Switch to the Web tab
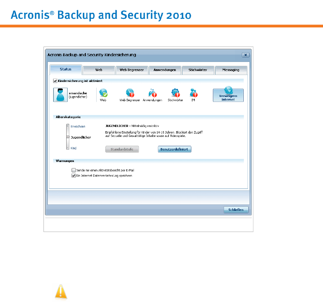 tap(99, 70)
